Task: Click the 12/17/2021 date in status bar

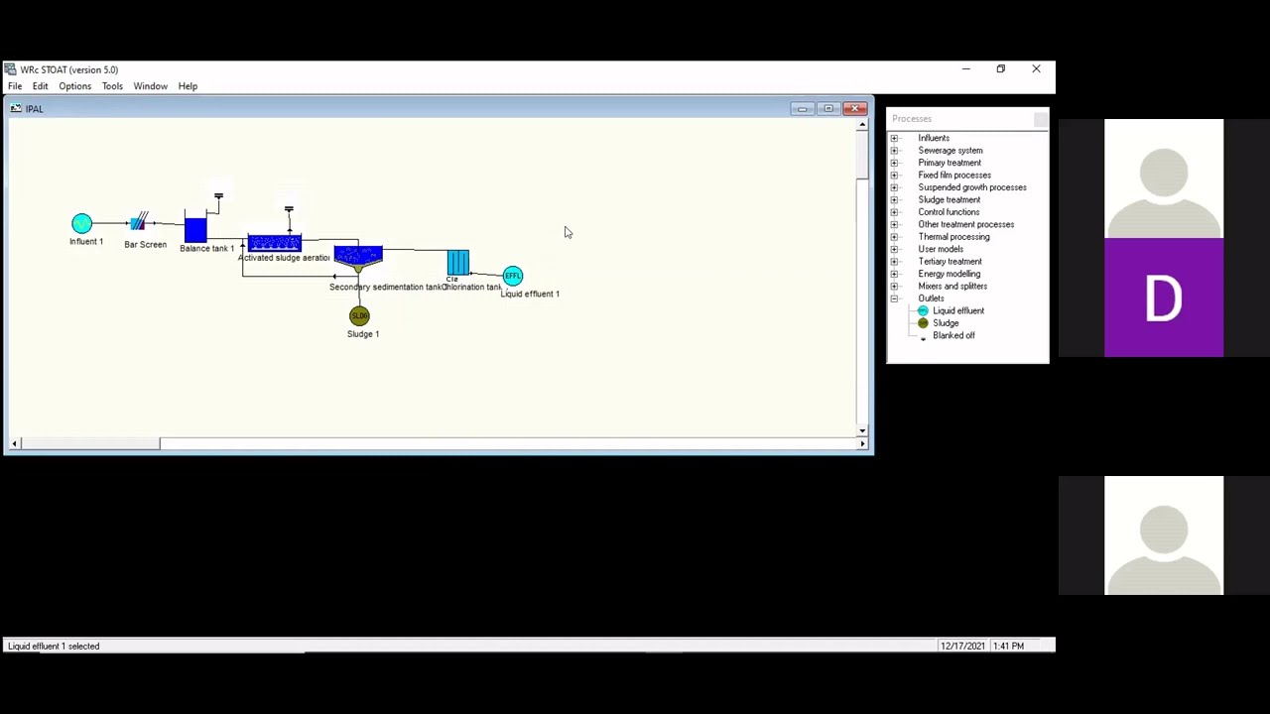Action: (x=962, y=647)
